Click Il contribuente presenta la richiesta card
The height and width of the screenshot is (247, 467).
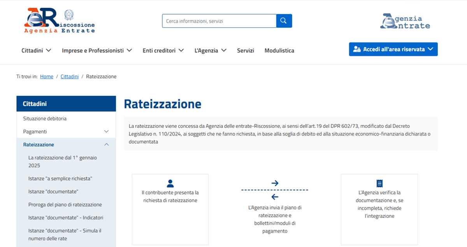tap(170, 210)
